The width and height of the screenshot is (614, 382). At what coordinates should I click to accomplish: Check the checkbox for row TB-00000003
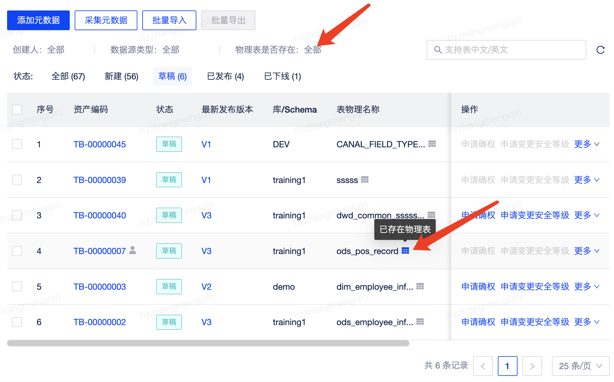point(17,286)
